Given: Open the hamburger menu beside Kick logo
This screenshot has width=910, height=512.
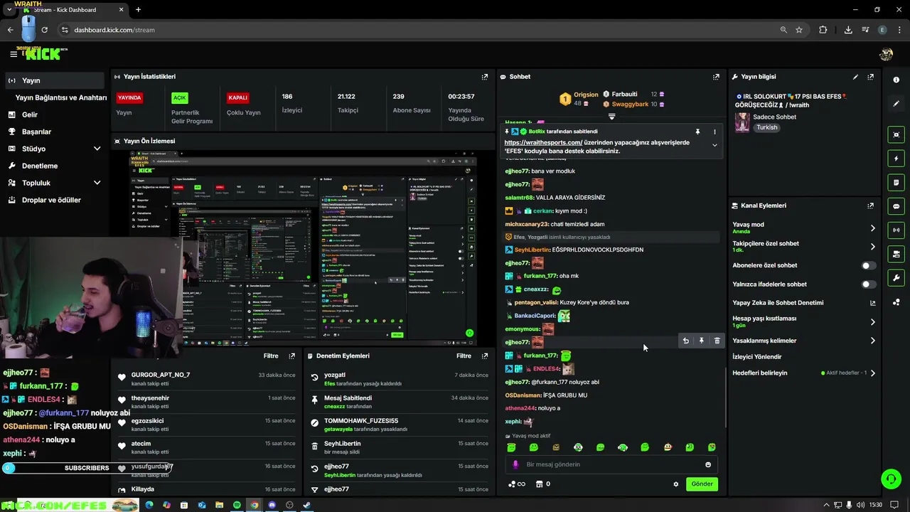Looking at the screenshot, I should [x=14, y=54].
